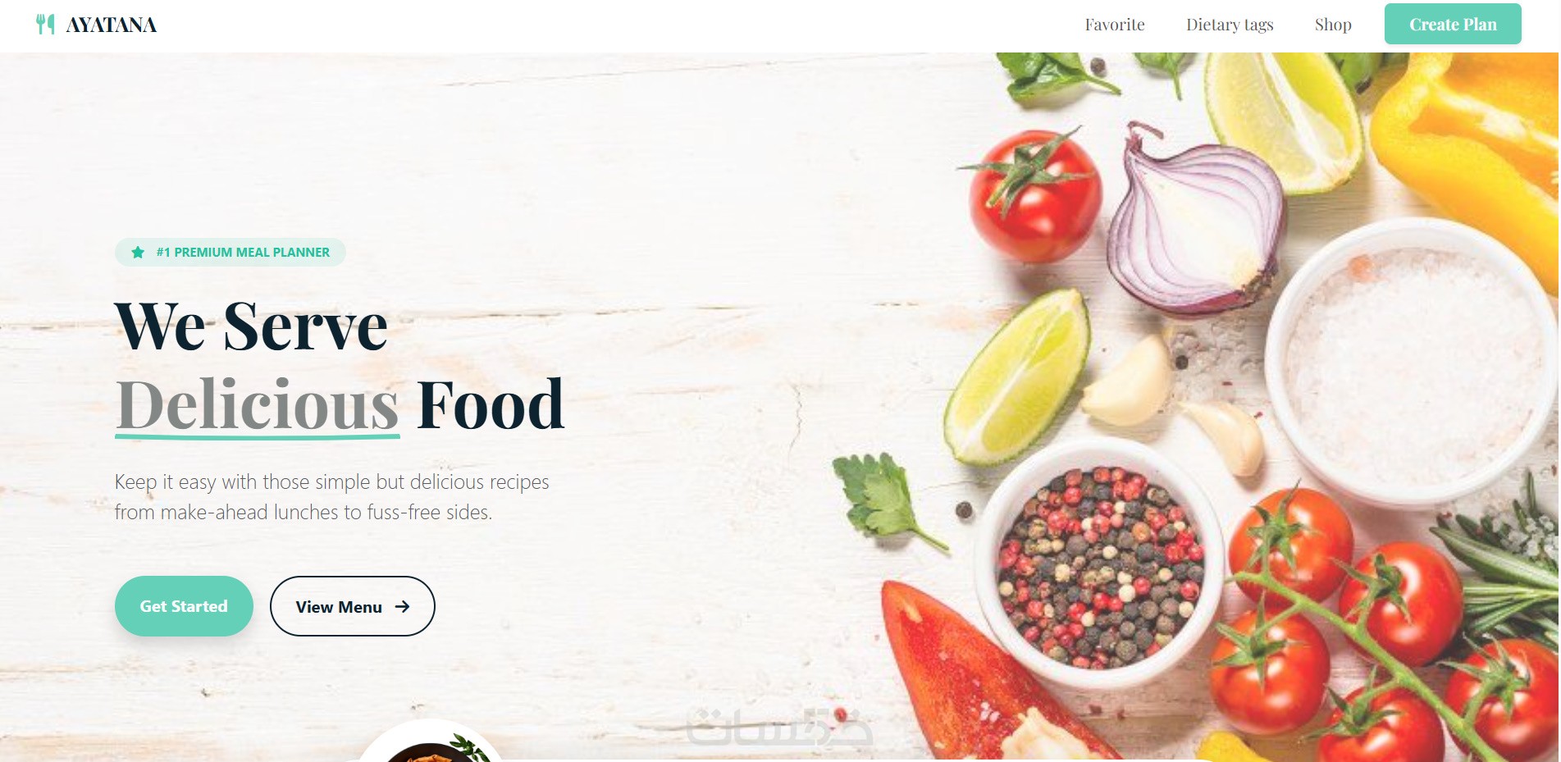Click the #1 Premium Meal Planner badge
The image size is (1561, 762).
(x=230, y=253)
